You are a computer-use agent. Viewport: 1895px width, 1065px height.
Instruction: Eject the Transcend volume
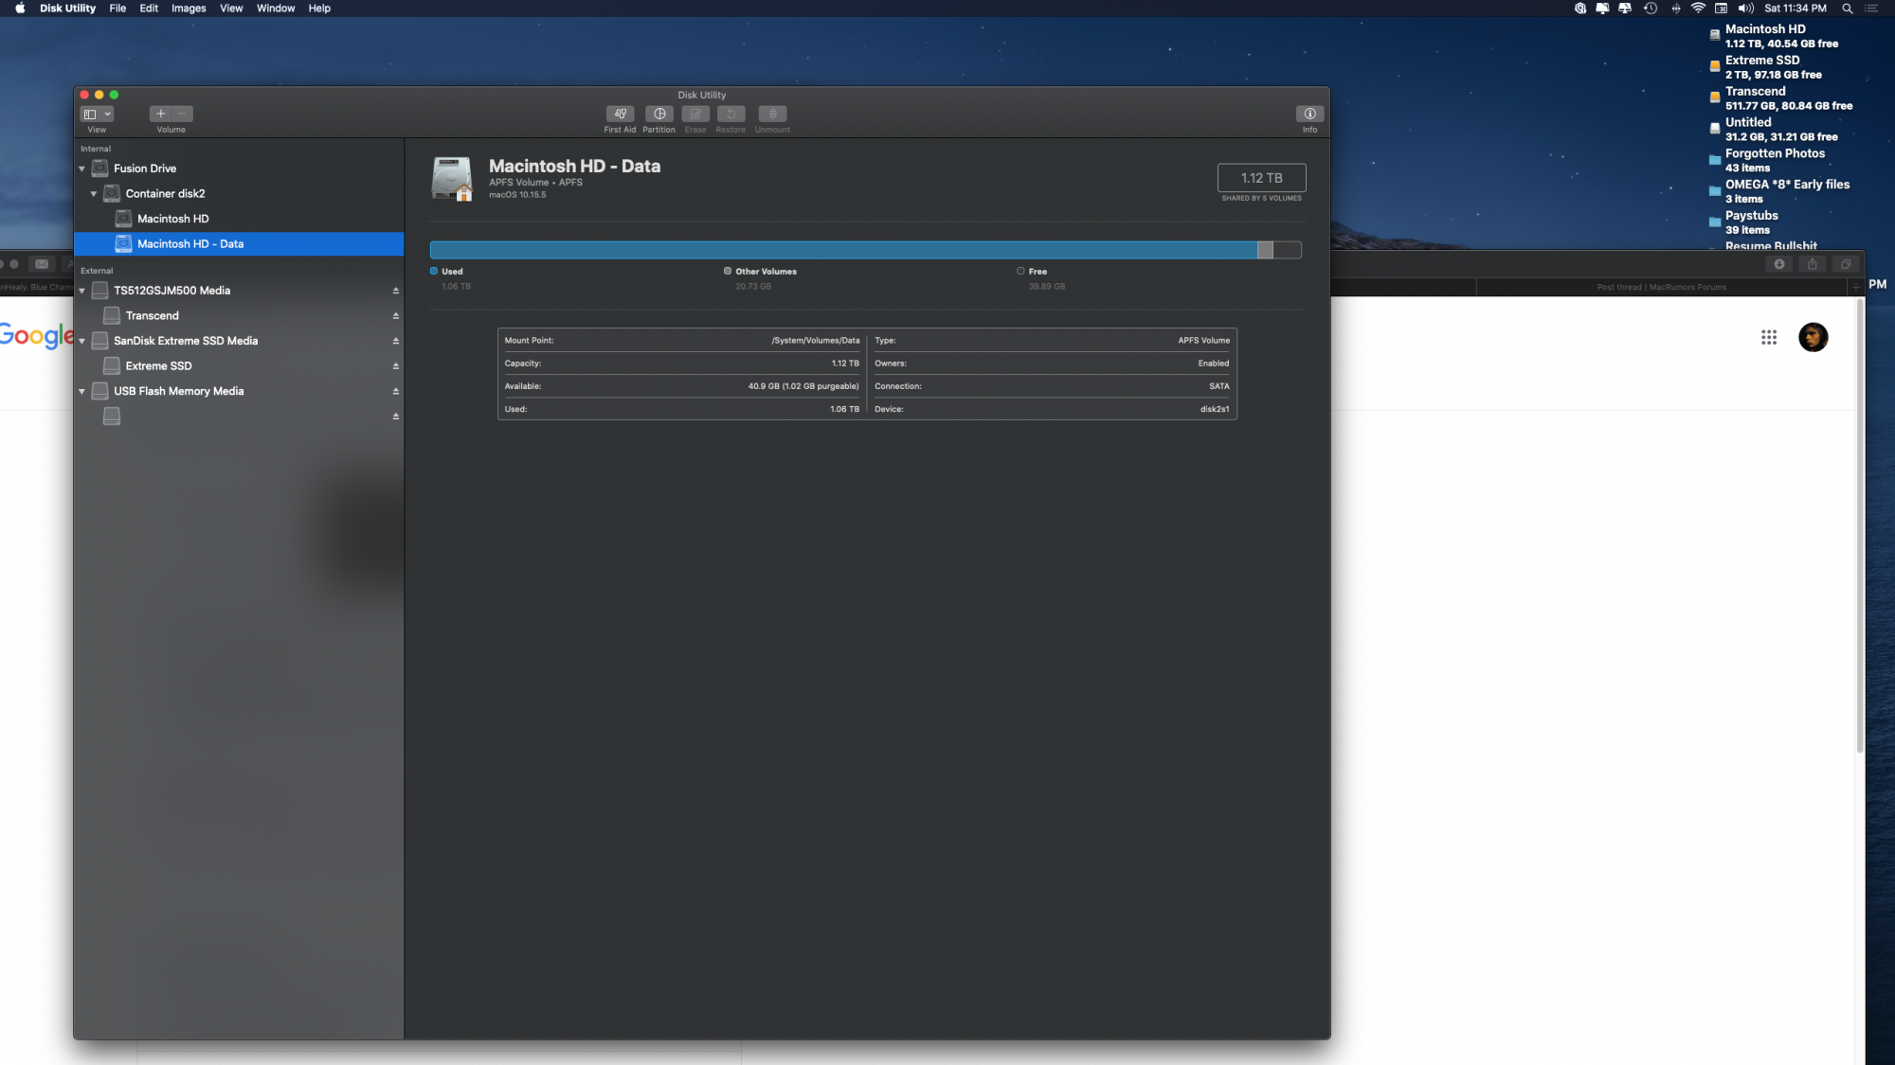(395, 316)
